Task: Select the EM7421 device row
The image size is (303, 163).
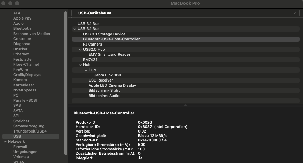Action: click(90, 60)
